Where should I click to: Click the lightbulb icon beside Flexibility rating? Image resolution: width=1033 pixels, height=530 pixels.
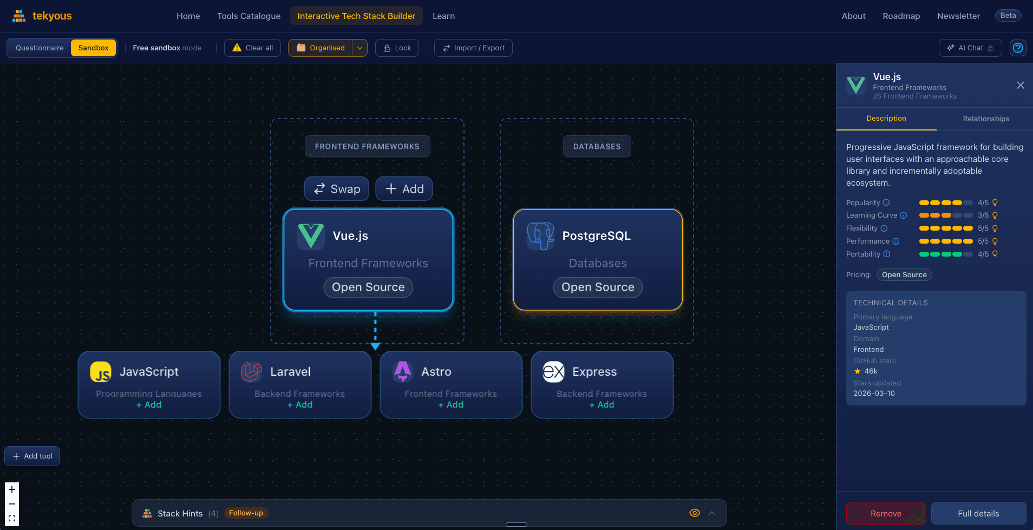(x=995, y=228)
